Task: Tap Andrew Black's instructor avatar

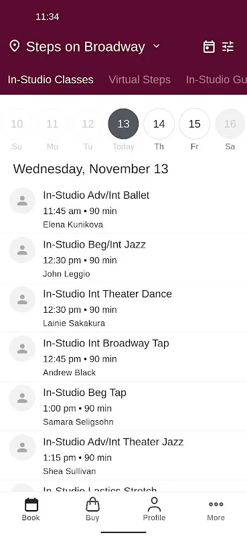Action: tap(22, 348)
